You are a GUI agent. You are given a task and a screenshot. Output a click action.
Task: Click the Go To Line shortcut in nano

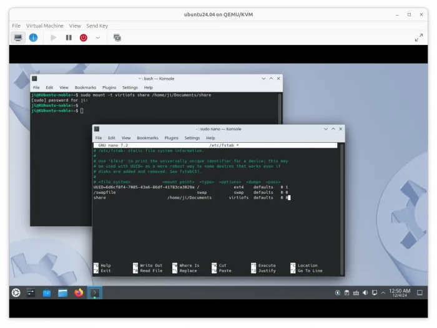(307, 271)
